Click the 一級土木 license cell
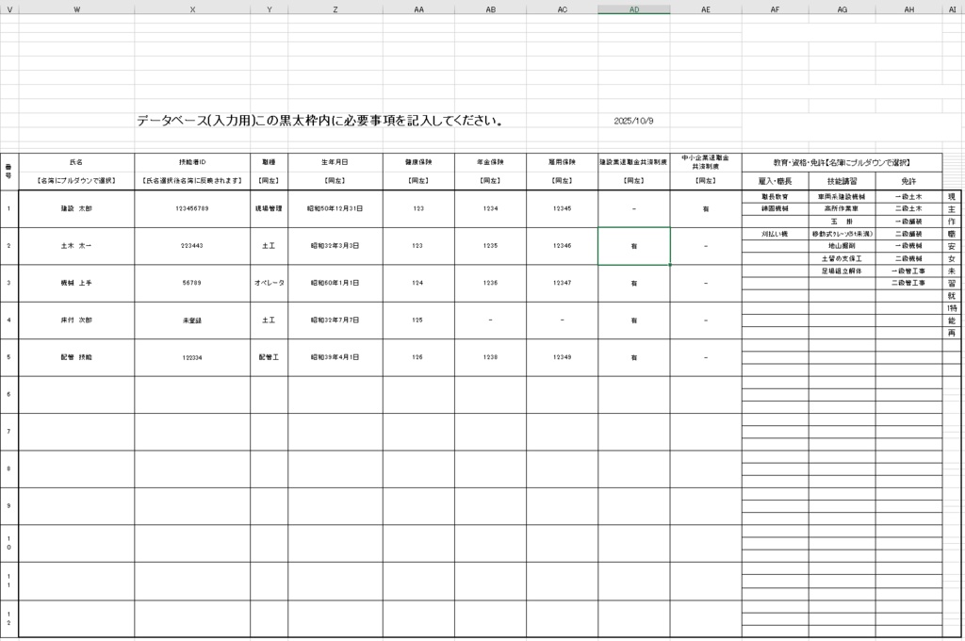 [x=908, y=197]
